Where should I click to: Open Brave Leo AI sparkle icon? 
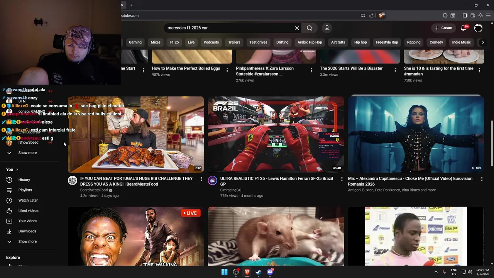coord(480,15)
